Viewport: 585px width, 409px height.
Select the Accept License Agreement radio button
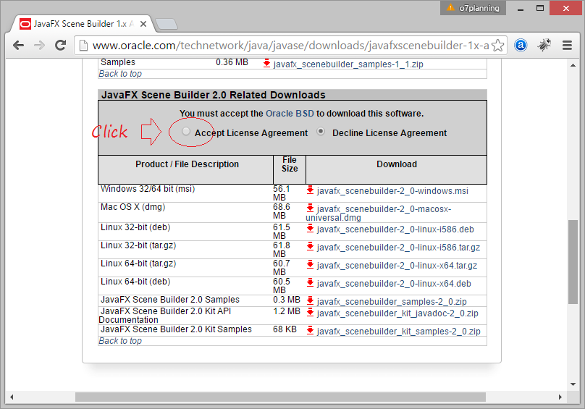tap(186, 131)
